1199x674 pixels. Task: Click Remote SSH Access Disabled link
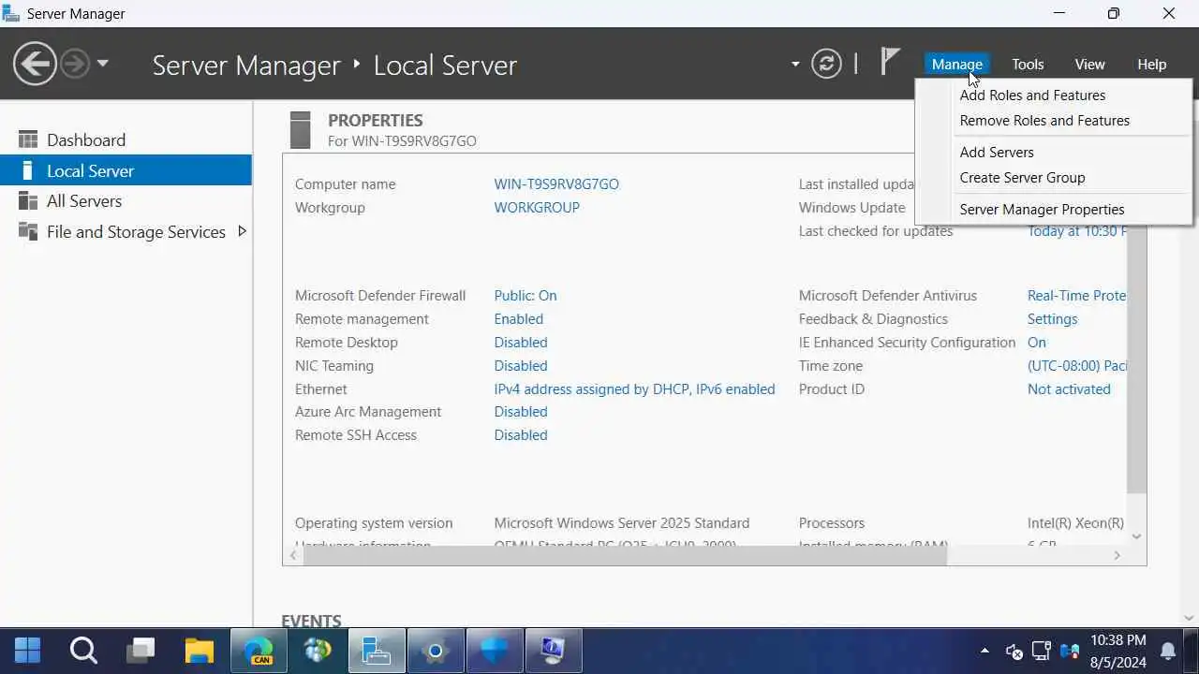[x=521, y=435]
